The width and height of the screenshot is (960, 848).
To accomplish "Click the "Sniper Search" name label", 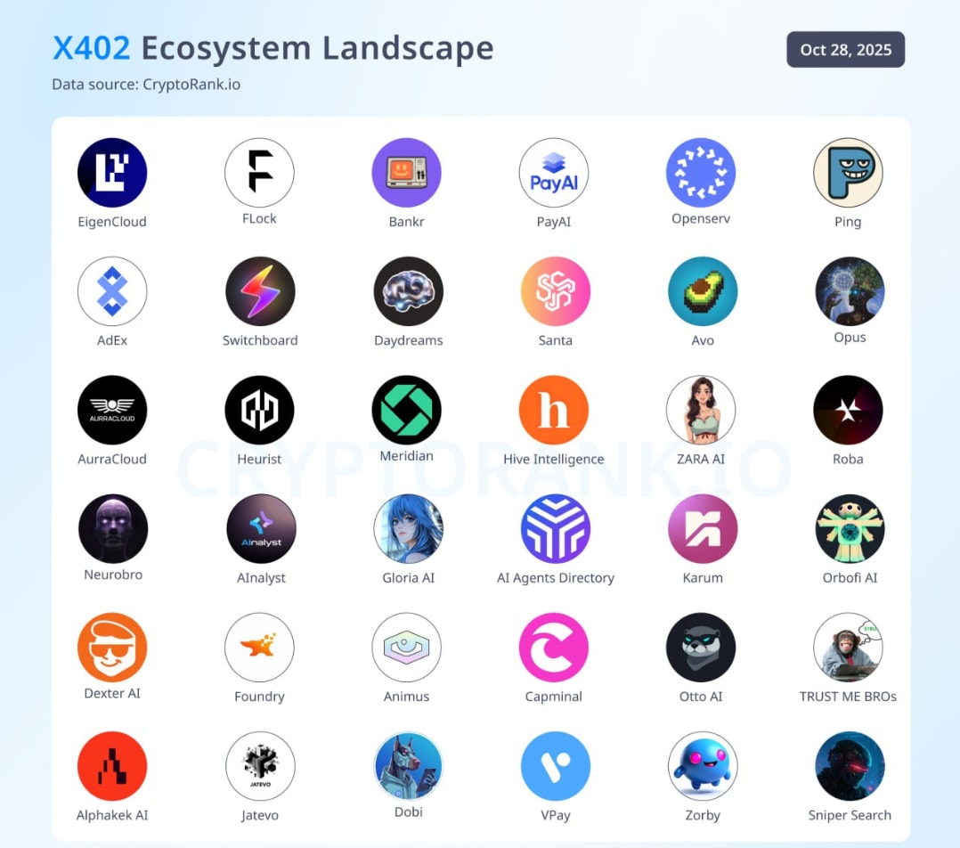I will [x=850, y=816].
